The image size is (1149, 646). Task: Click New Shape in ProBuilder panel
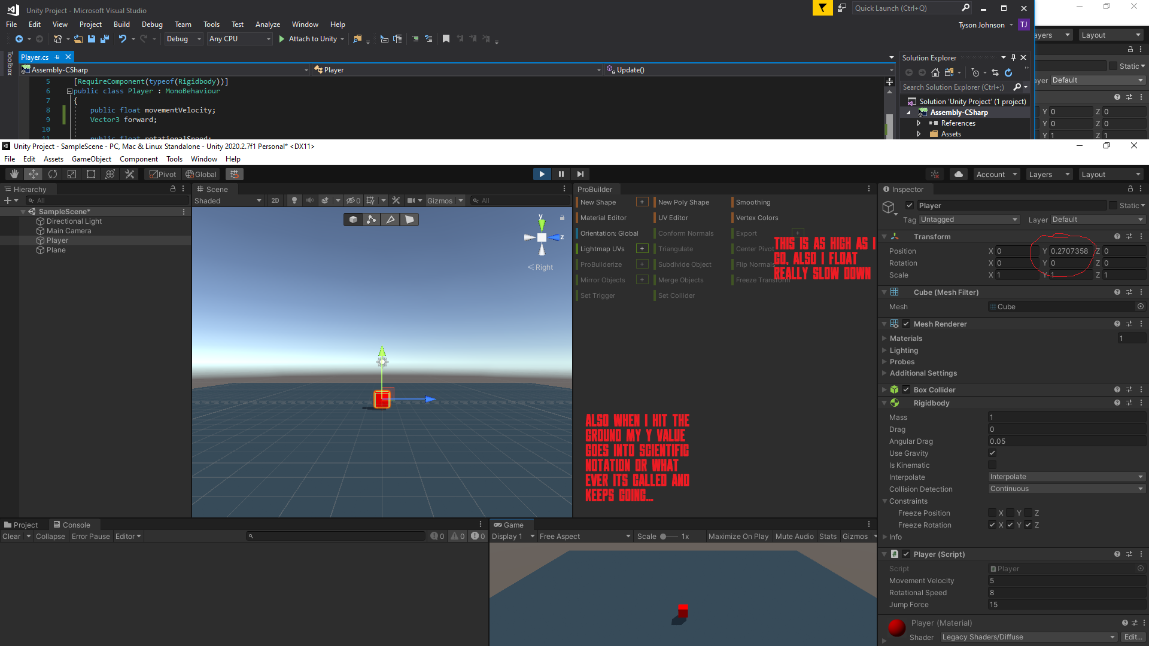click(598, 202)
